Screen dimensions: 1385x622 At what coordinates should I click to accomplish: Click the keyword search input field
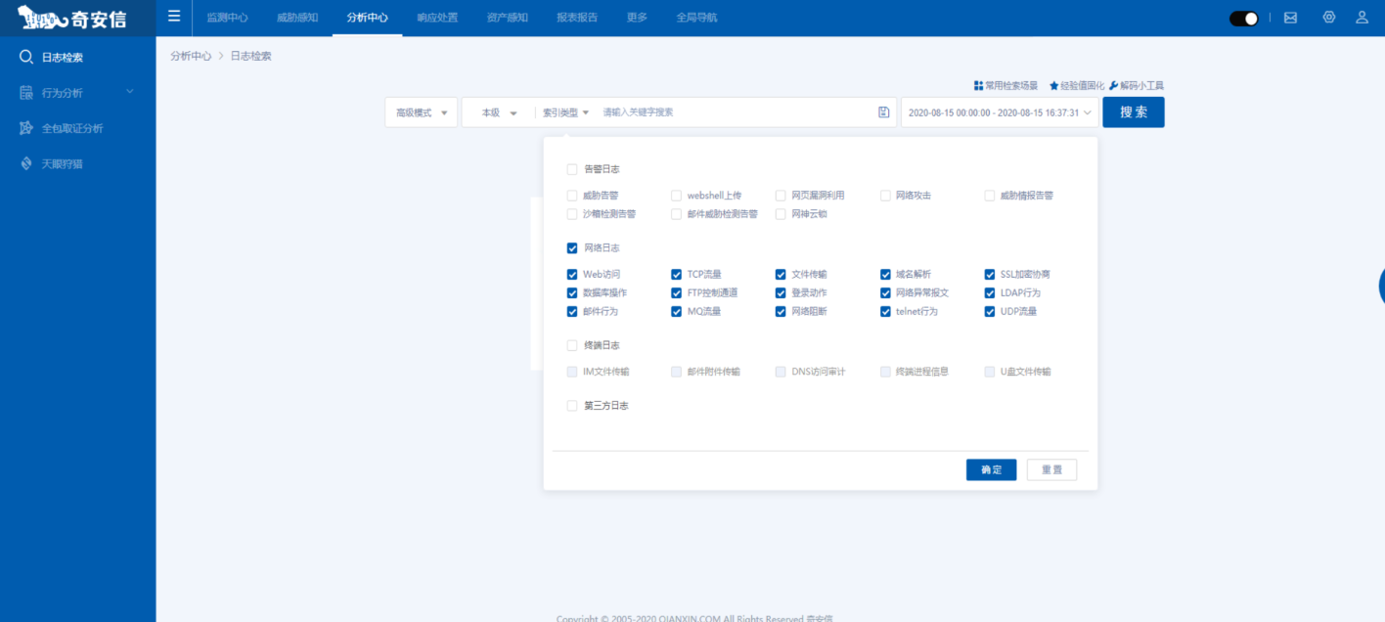click(734, 112)
